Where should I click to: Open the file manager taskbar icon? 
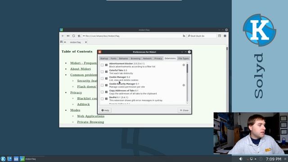tap(16, 159)
